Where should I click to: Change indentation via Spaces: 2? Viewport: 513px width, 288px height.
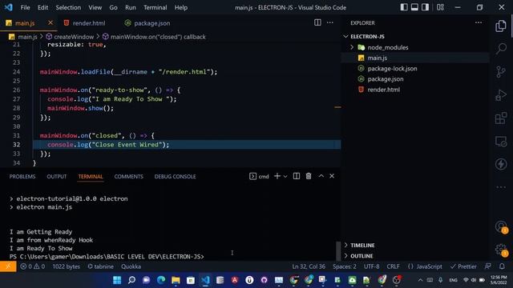(345, 266)
